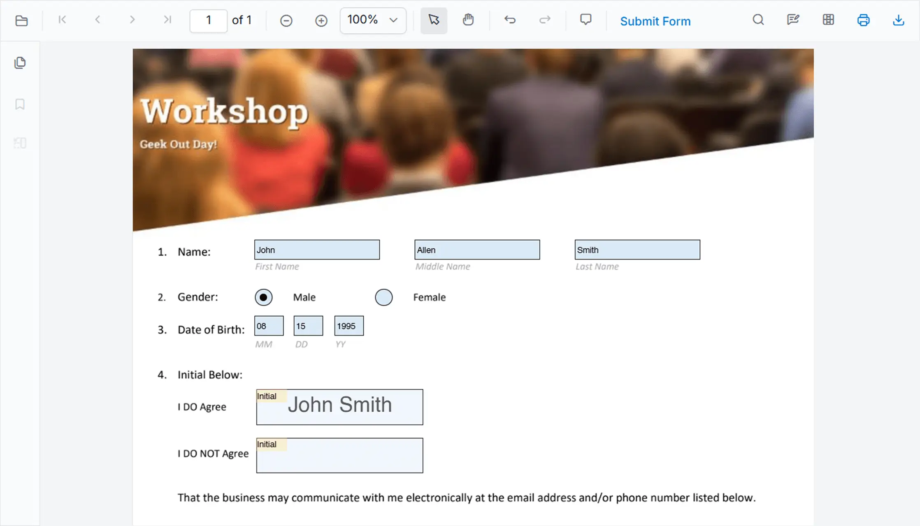Image resolution: width=920 pixels, height=526 pixels.
Task: Click the DD birth day field
Action: pos(308,326)
